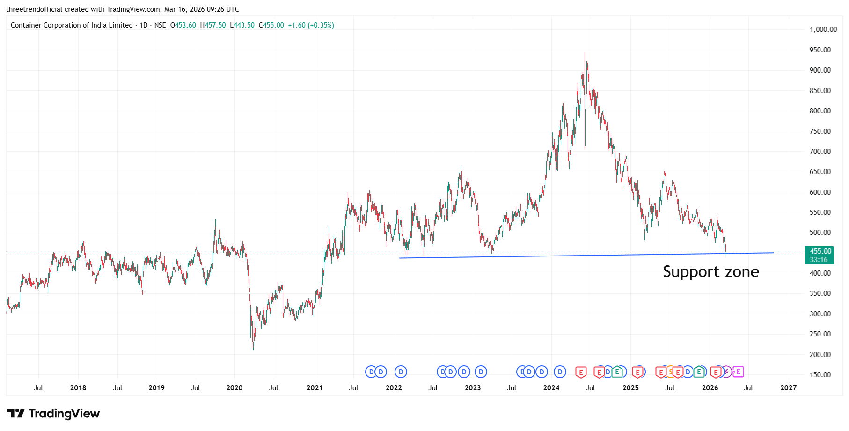The image size is (849, 431).
Task: Click the 2019 label on the time axis
Action: 157,388
